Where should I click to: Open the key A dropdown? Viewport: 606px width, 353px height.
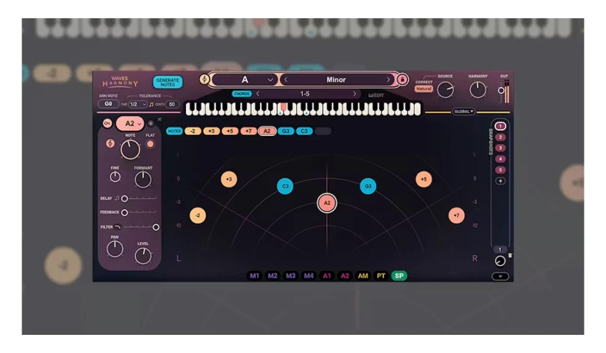(244, 79)
